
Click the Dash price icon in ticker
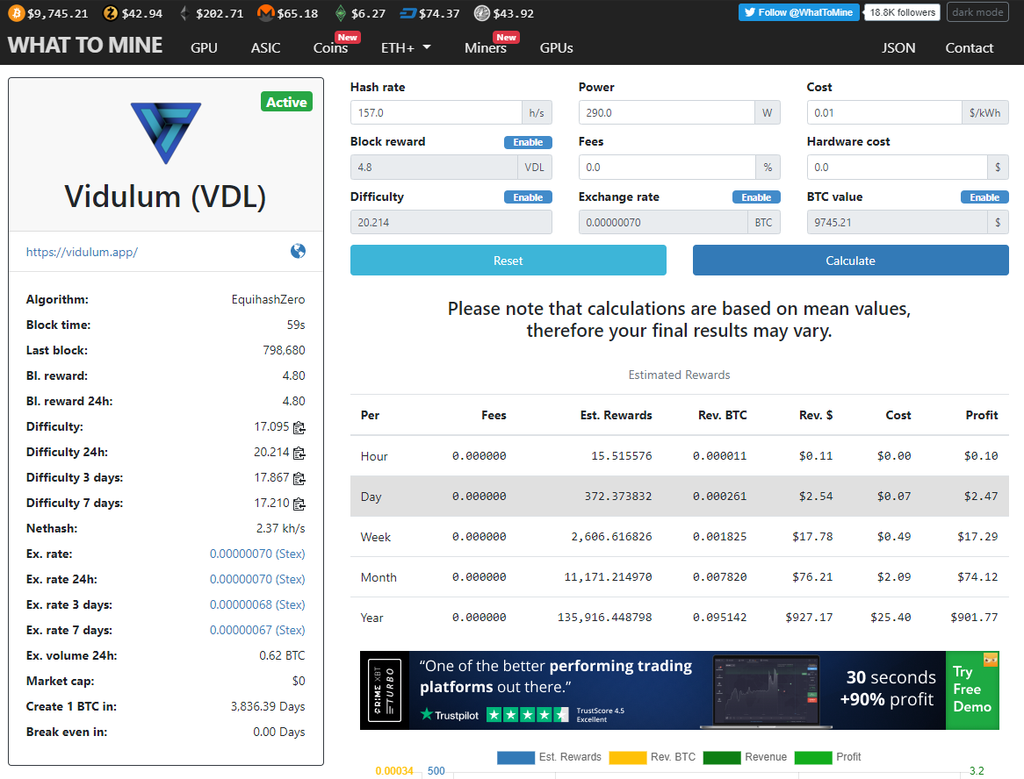point(408,13)
